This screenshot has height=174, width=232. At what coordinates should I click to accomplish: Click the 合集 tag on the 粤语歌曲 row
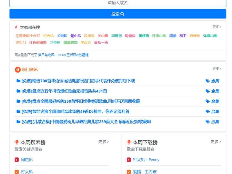(212, 101)
